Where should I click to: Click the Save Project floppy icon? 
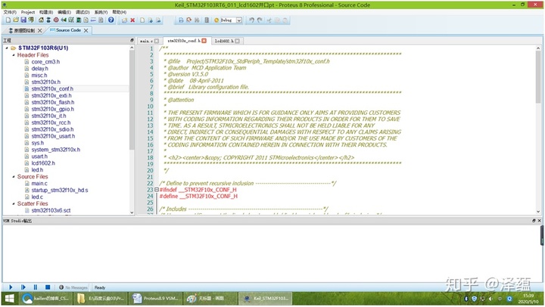tap(23, 20)
